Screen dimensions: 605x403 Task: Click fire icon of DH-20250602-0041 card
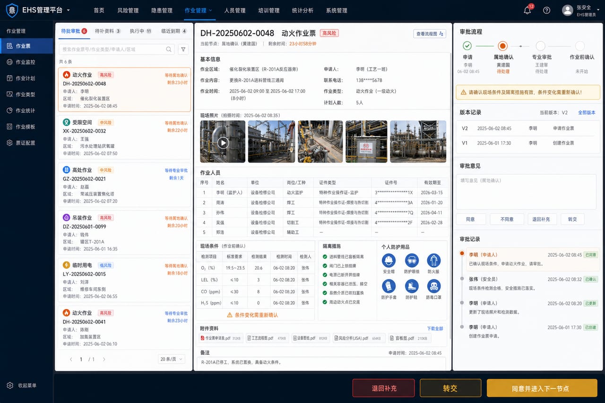pos(67,313)
